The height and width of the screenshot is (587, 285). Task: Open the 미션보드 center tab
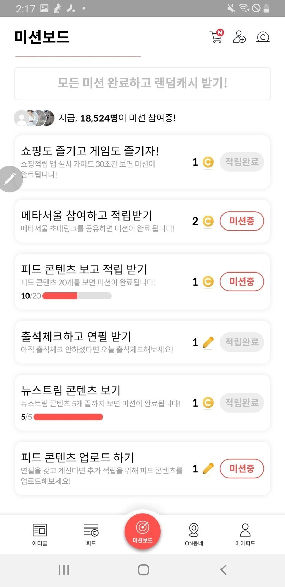tap(142, 531)
